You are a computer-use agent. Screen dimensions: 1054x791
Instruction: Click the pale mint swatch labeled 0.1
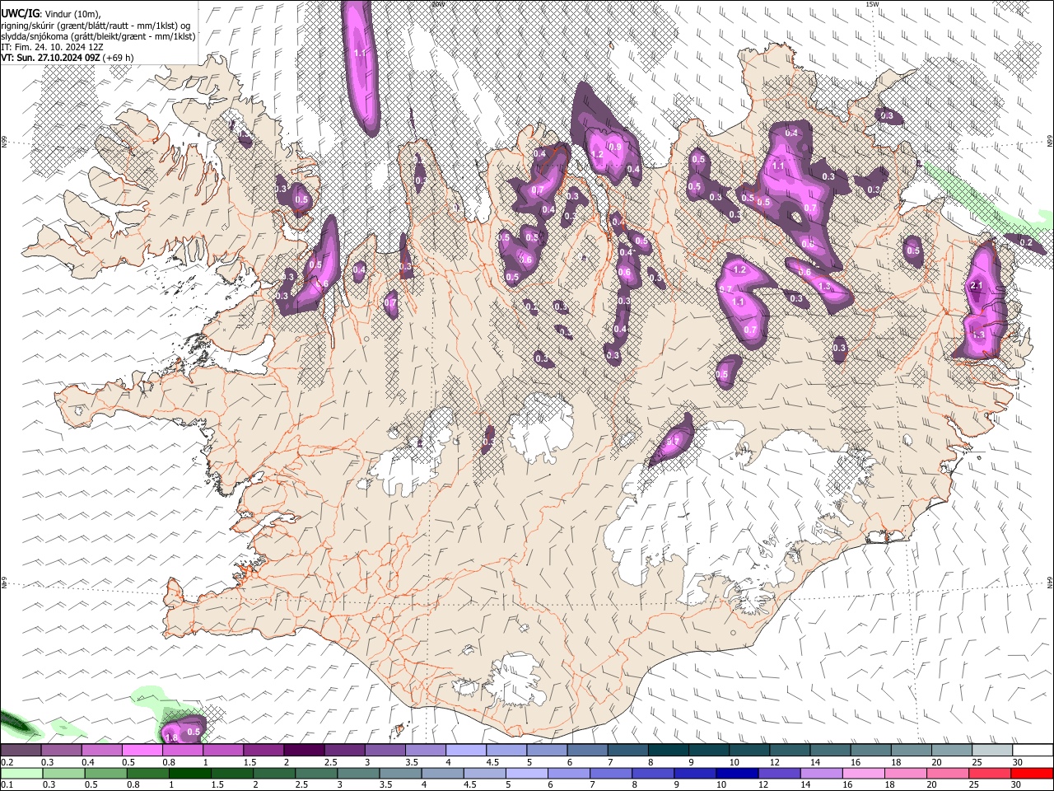coord(21,773)
